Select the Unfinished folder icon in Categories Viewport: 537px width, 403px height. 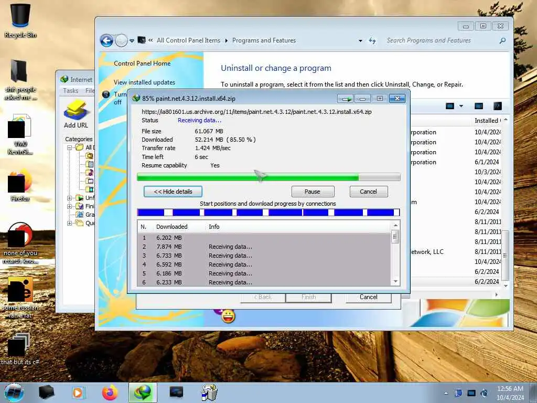pyautogui.click(x=80, y=198)
